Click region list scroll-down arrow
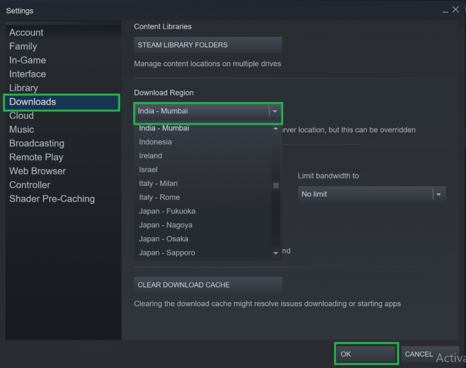 (276, 253)
